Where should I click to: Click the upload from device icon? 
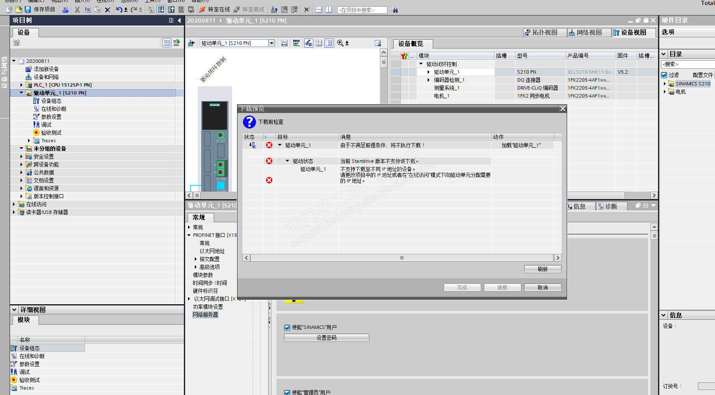[171, 9]
